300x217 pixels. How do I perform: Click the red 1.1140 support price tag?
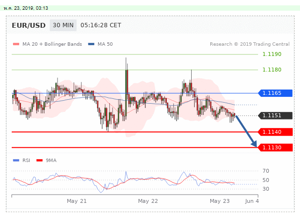275,132
